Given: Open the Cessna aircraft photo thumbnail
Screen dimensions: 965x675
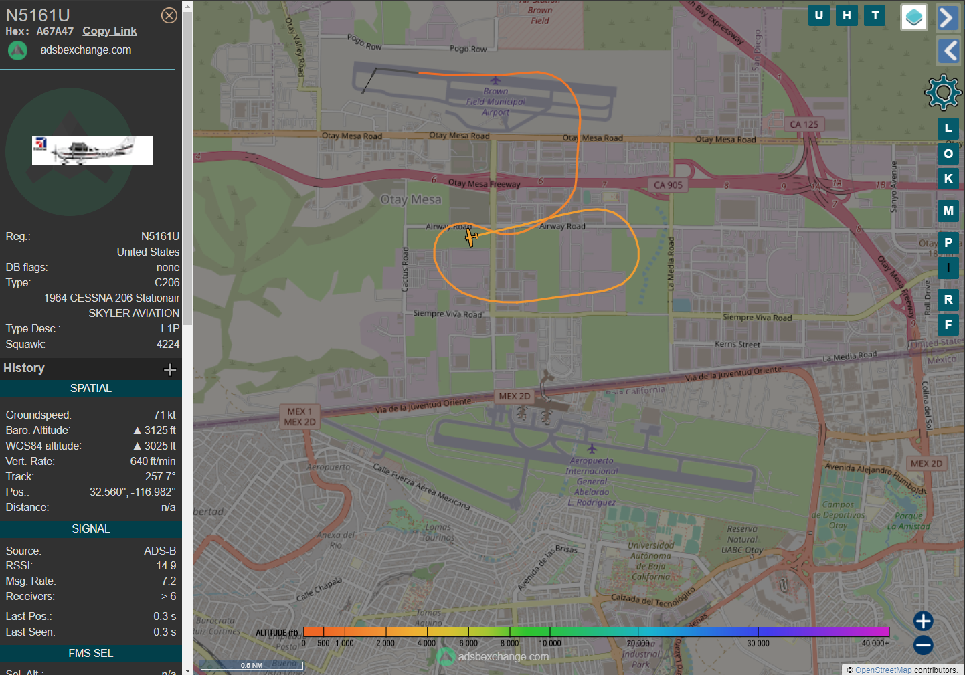Looking at the screenshot, I should click(x=92, y=150).
